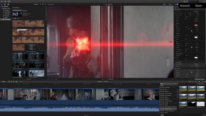Viewport: 206px width, 116px height.
Task: Select Lights & Flares effects category
Action: 168,109
